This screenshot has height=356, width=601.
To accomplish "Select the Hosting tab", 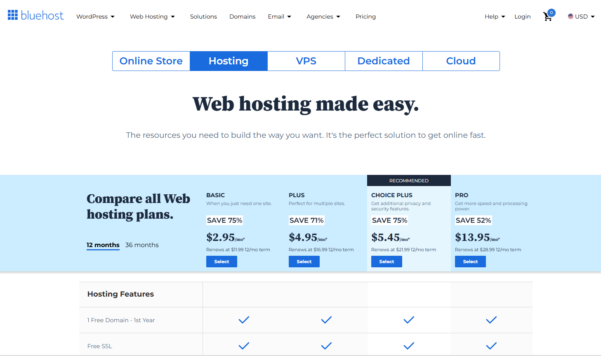I will pyautogui.click(x=229, y=61).
